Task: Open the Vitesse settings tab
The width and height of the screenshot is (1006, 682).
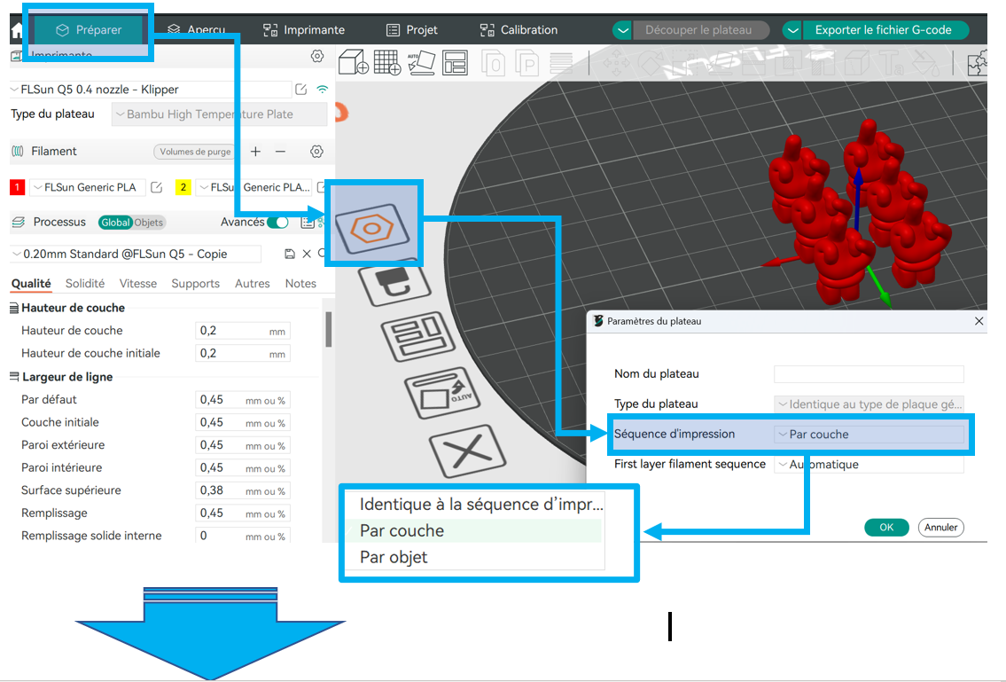Action: tap(138, 283)
